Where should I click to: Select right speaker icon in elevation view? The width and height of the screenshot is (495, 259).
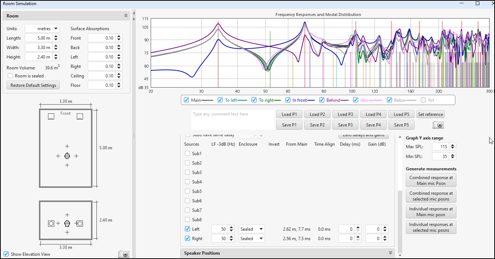tap(80, 223)
